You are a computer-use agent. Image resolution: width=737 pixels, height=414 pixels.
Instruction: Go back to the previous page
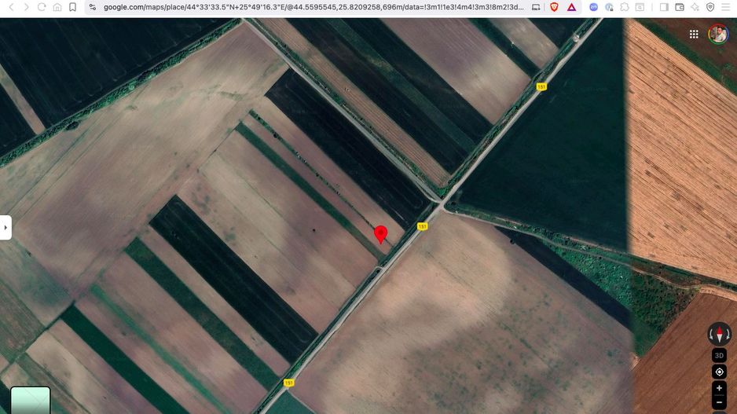coord(11,7)
